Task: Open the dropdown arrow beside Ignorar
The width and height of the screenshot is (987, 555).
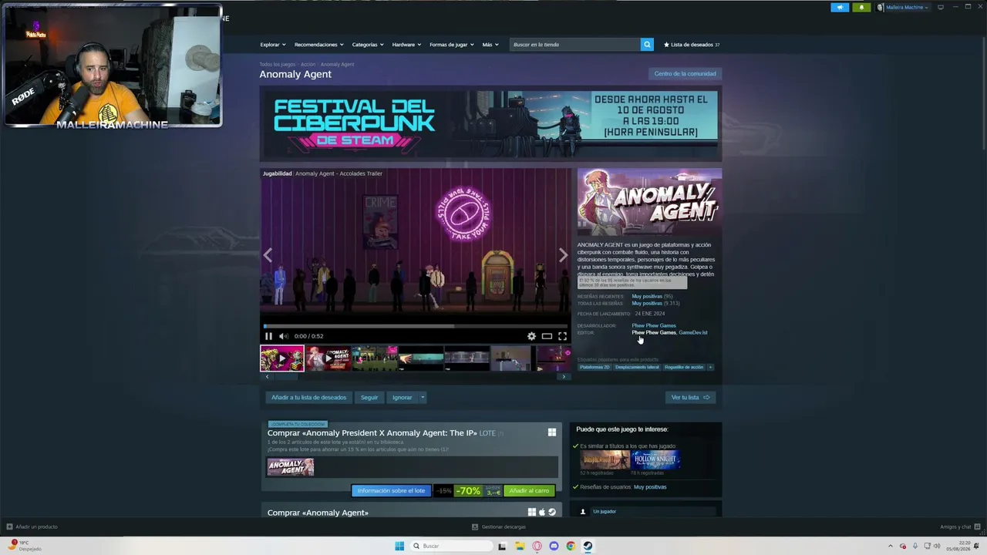Action: 423,398
